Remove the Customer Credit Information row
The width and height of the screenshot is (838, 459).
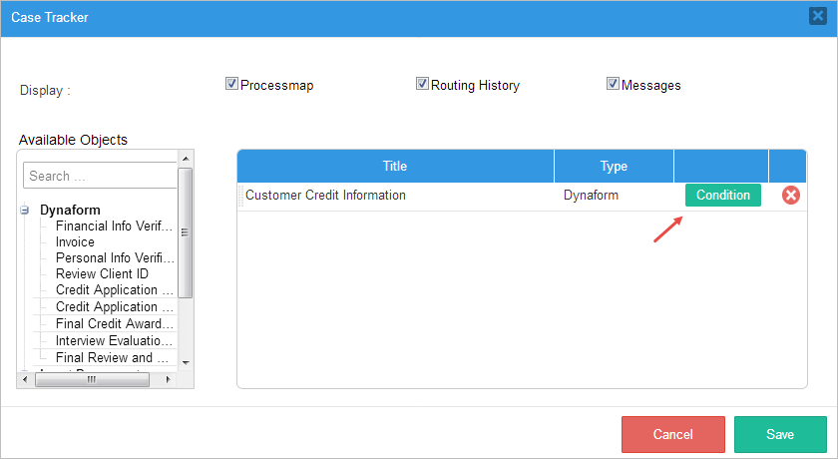(790, 196)
